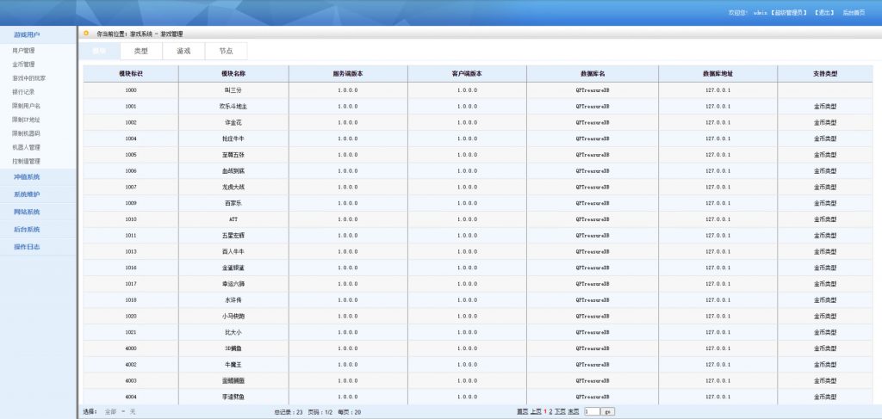Screen dimensions: 882x419
Task: Open the 类型 tab
Action: click(x=140, y=52)
